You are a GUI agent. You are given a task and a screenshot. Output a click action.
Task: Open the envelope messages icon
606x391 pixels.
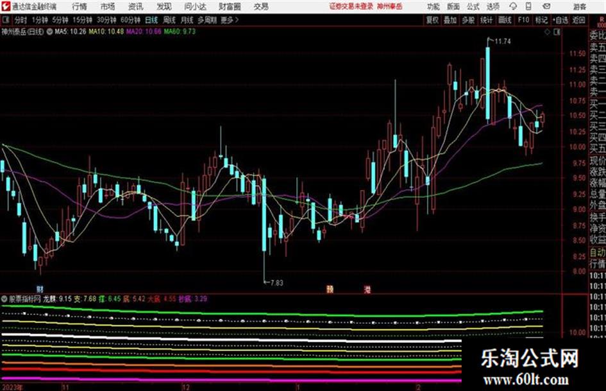click(x=546, y=6)
